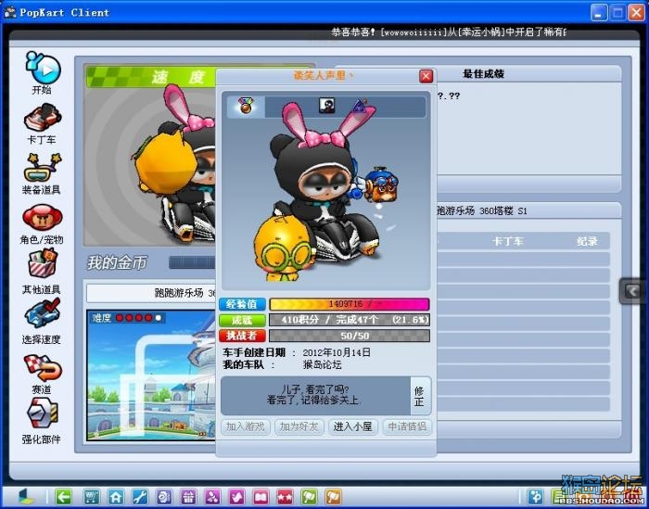
Task: Click the black face emblem in profile header
Action: click(x=326, y=106)
